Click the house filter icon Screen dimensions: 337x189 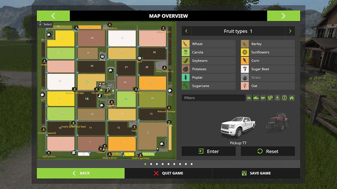pos(292,98)
